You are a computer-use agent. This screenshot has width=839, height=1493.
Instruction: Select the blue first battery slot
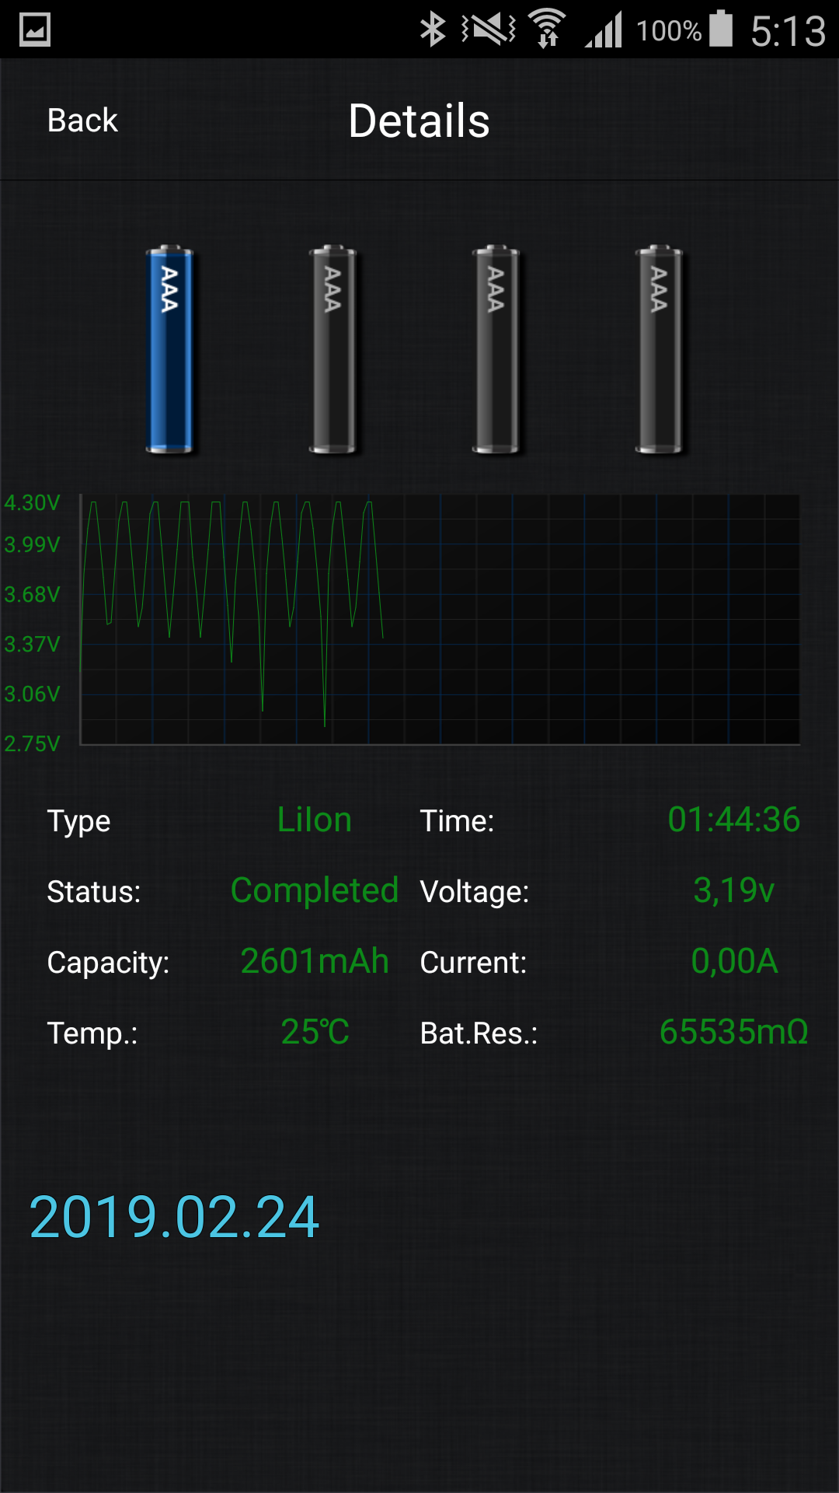coord(169,349)
